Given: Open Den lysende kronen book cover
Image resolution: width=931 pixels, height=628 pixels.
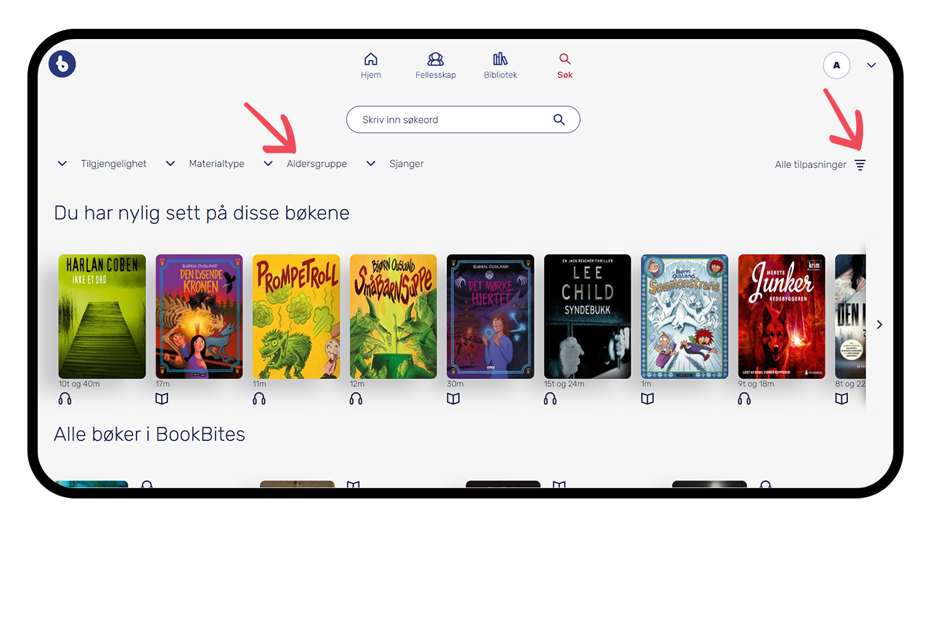Looking at the screenshot, I should [199, 316].
